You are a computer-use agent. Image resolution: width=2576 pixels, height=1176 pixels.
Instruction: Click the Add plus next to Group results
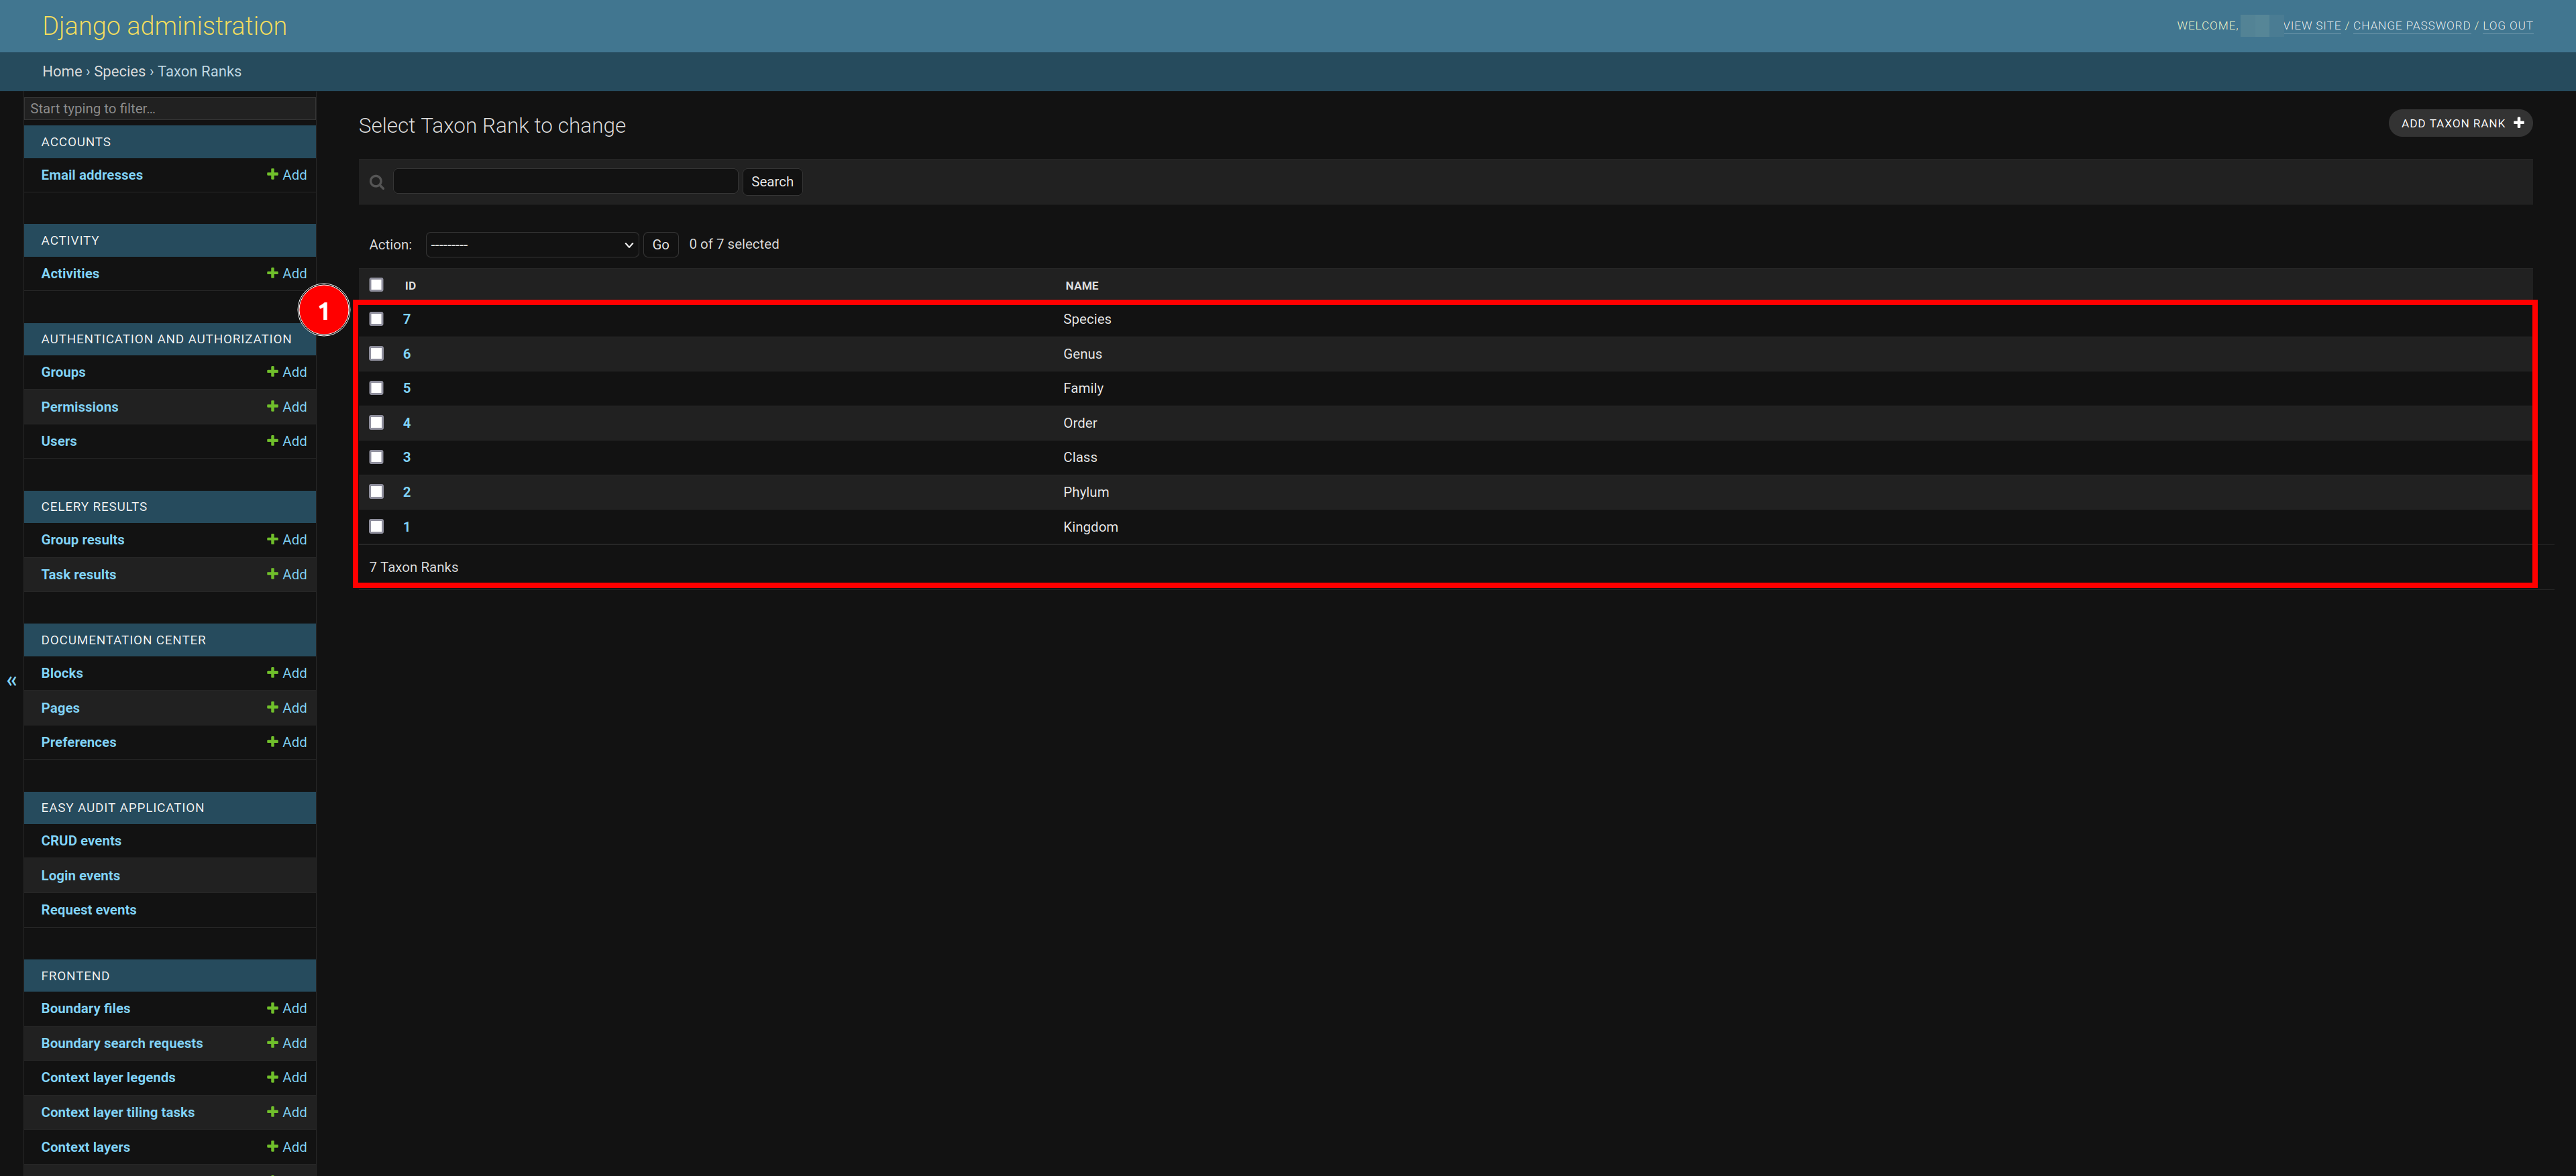[x=286, y=540]
